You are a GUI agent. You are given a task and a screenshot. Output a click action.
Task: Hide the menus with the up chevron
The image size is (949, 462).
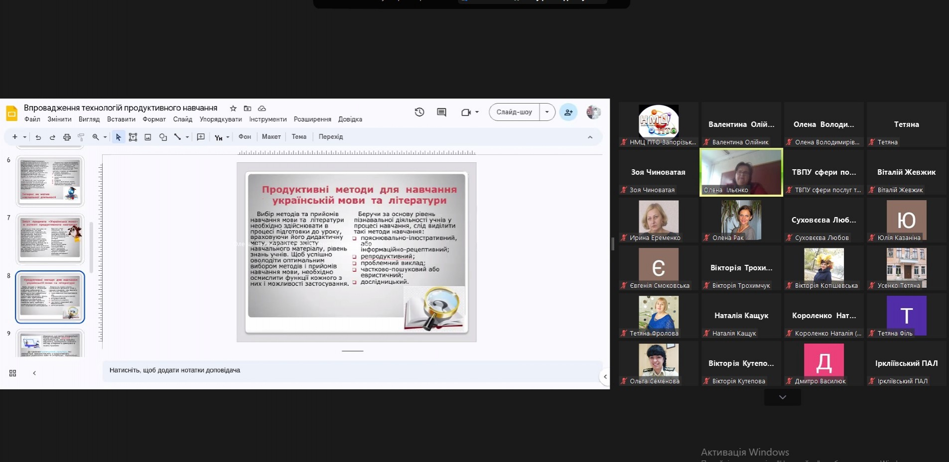[x=590, y=137]
